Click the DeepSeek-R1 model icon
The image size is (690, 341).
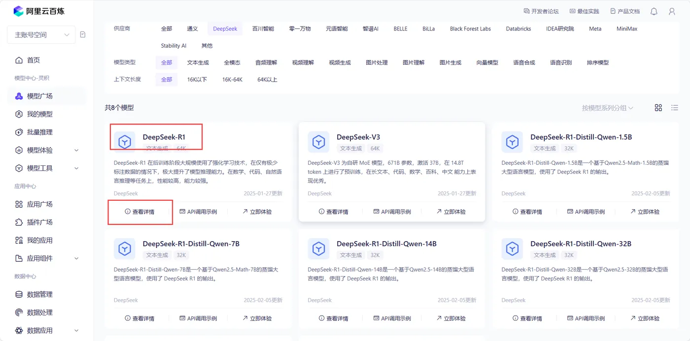[125, 142]
